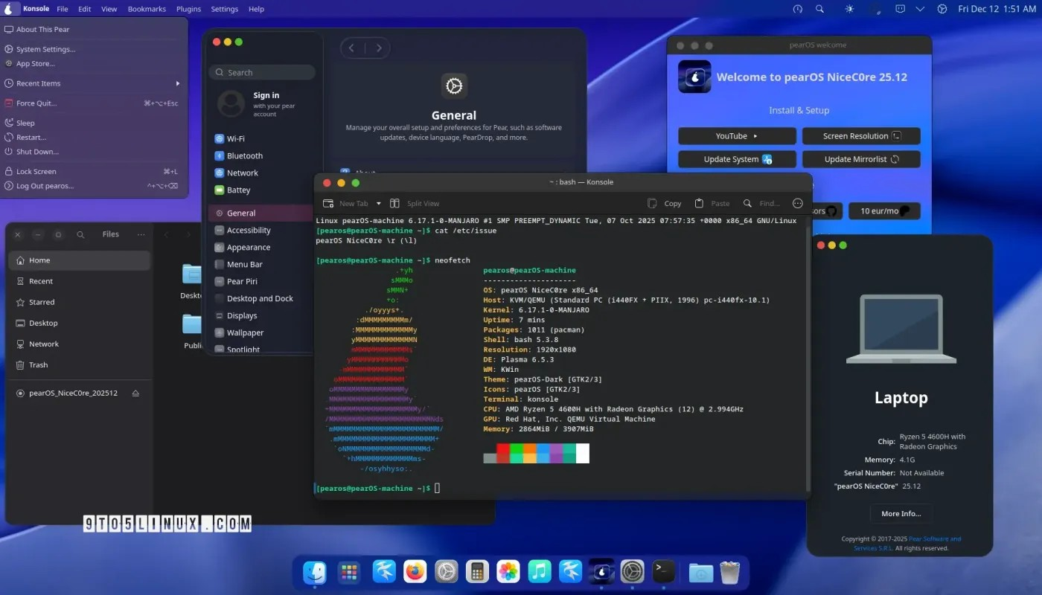
Task: Open the New Tab dropdown arrow in Konsole
Action: pyautogui.click(x=378, y=204)
